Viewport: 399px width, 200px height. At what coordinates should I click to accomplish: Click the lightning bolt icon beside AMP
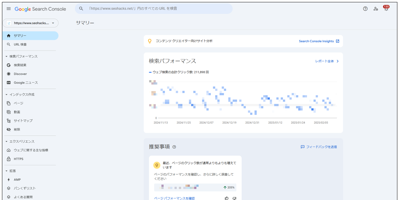9,180
